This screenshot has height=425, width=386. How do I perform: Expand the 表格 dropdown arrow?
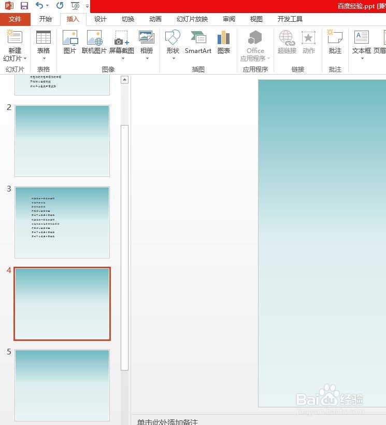pyautogui.click(x=44, y=59)
